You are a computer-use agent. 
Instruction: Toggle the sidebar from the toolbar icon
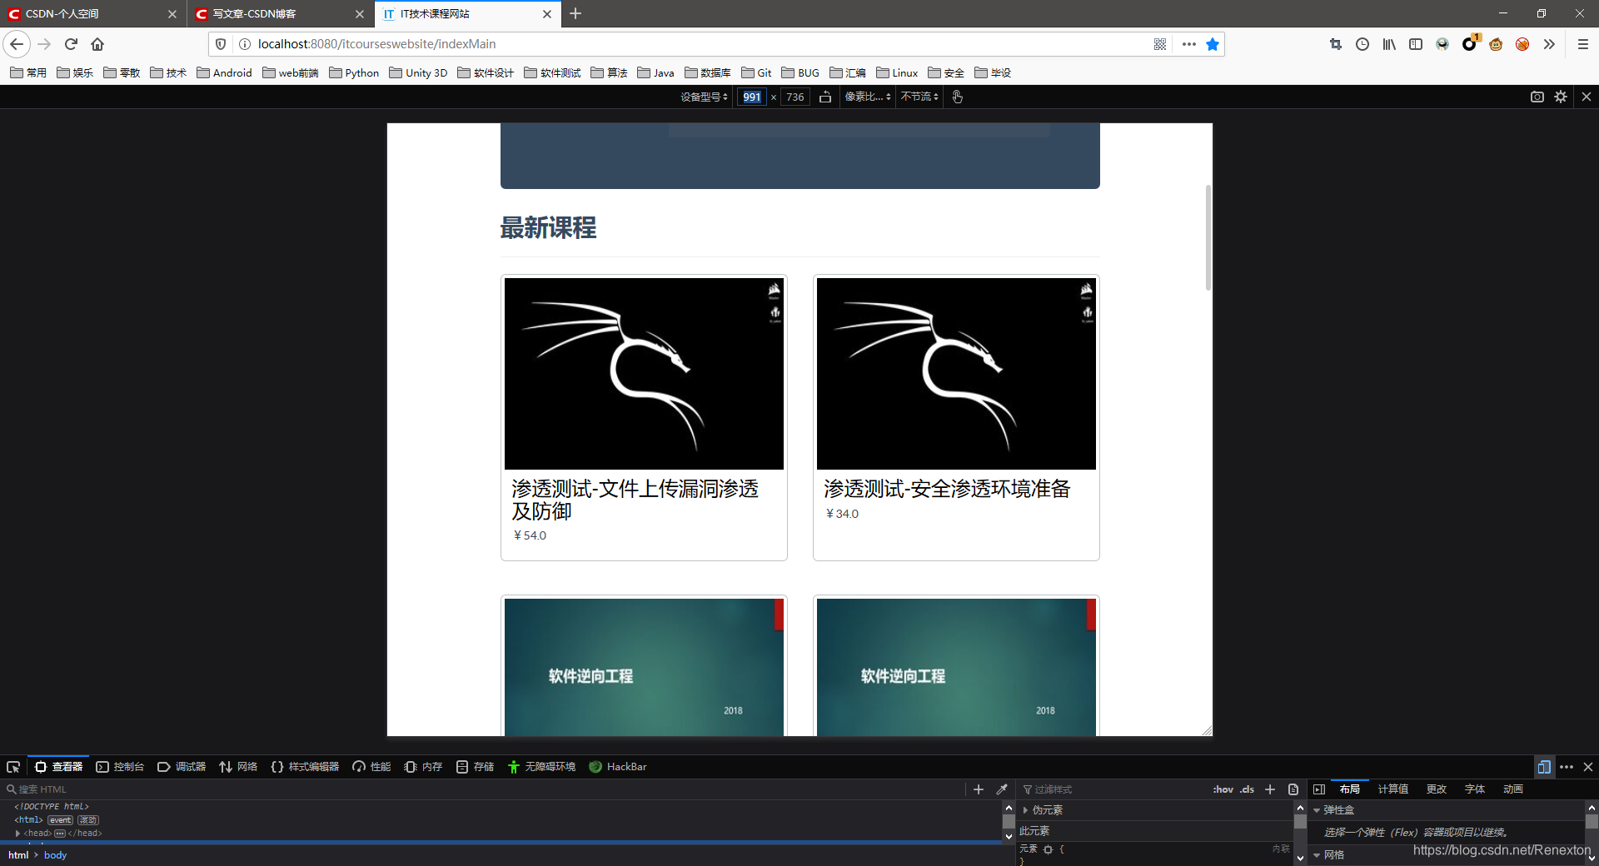(1416, 44)
